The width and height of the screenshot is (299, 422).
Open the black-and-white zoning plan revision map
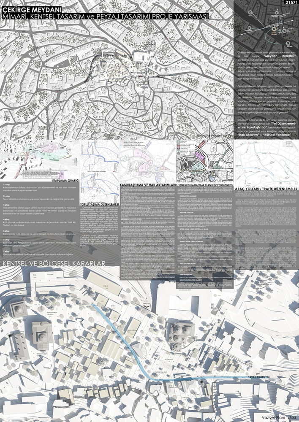(x=205, y=162)
